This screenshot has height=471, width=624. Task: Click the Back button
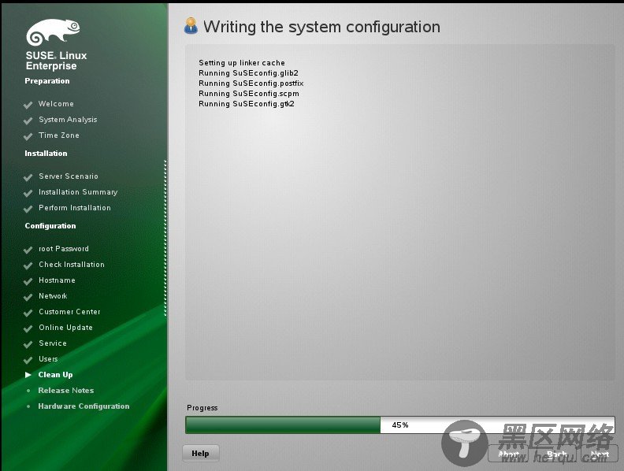[x=556, y=454]
